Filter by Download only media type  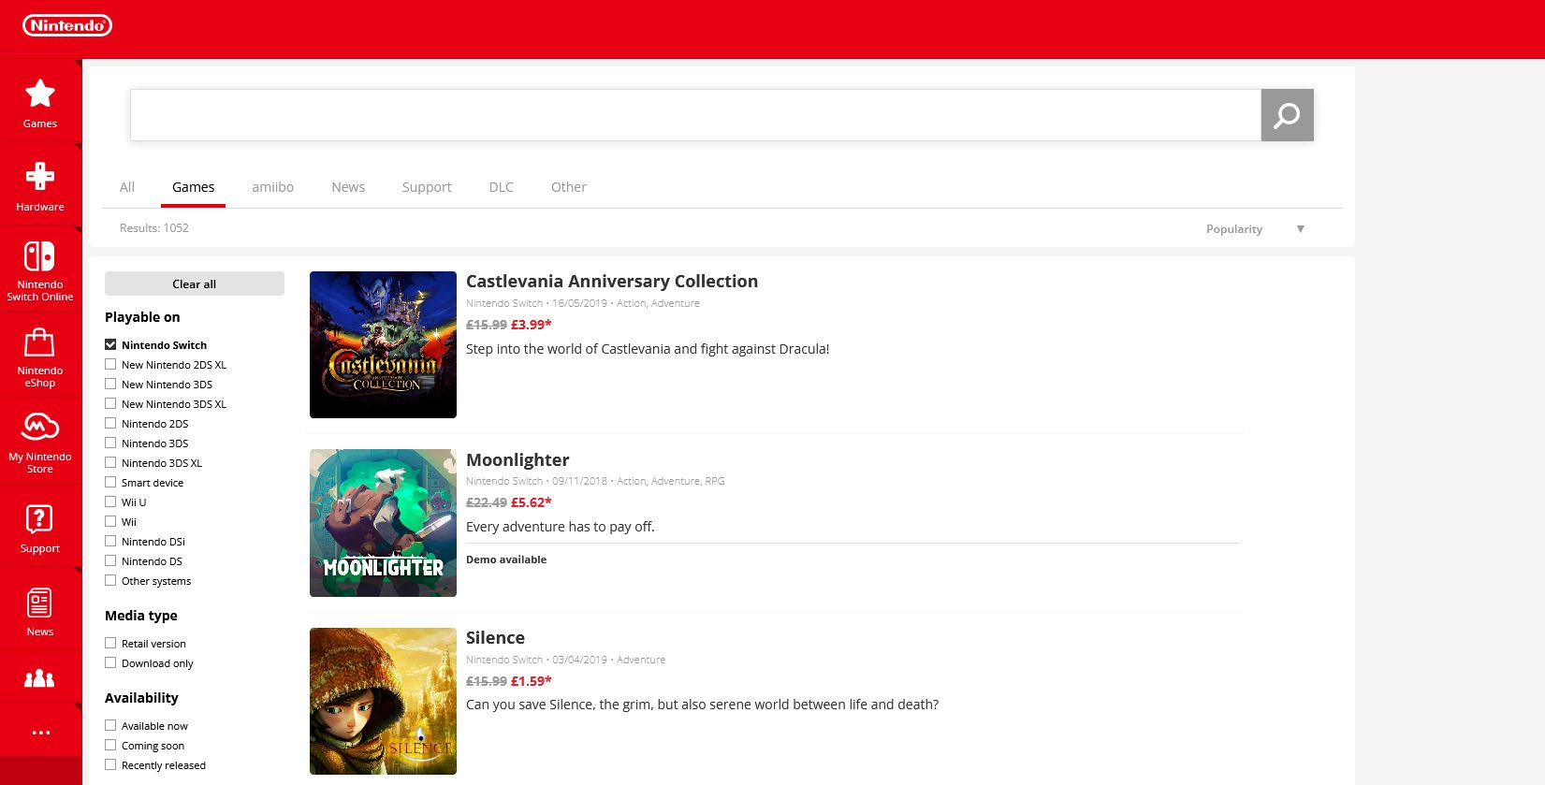click(x=110, y=662)
